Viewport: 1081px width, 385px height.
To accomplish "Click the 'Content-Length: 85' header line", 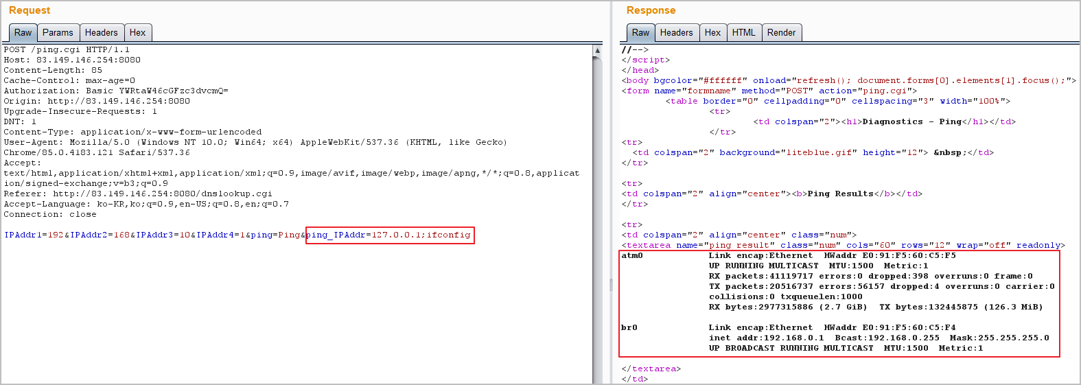I will (53, 70).
